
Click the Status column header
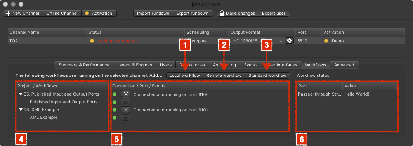(135, 32)
